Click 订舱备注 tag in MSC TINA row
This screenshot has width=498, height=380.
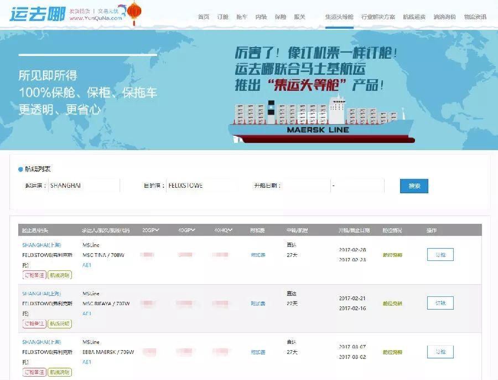[34, 275]
